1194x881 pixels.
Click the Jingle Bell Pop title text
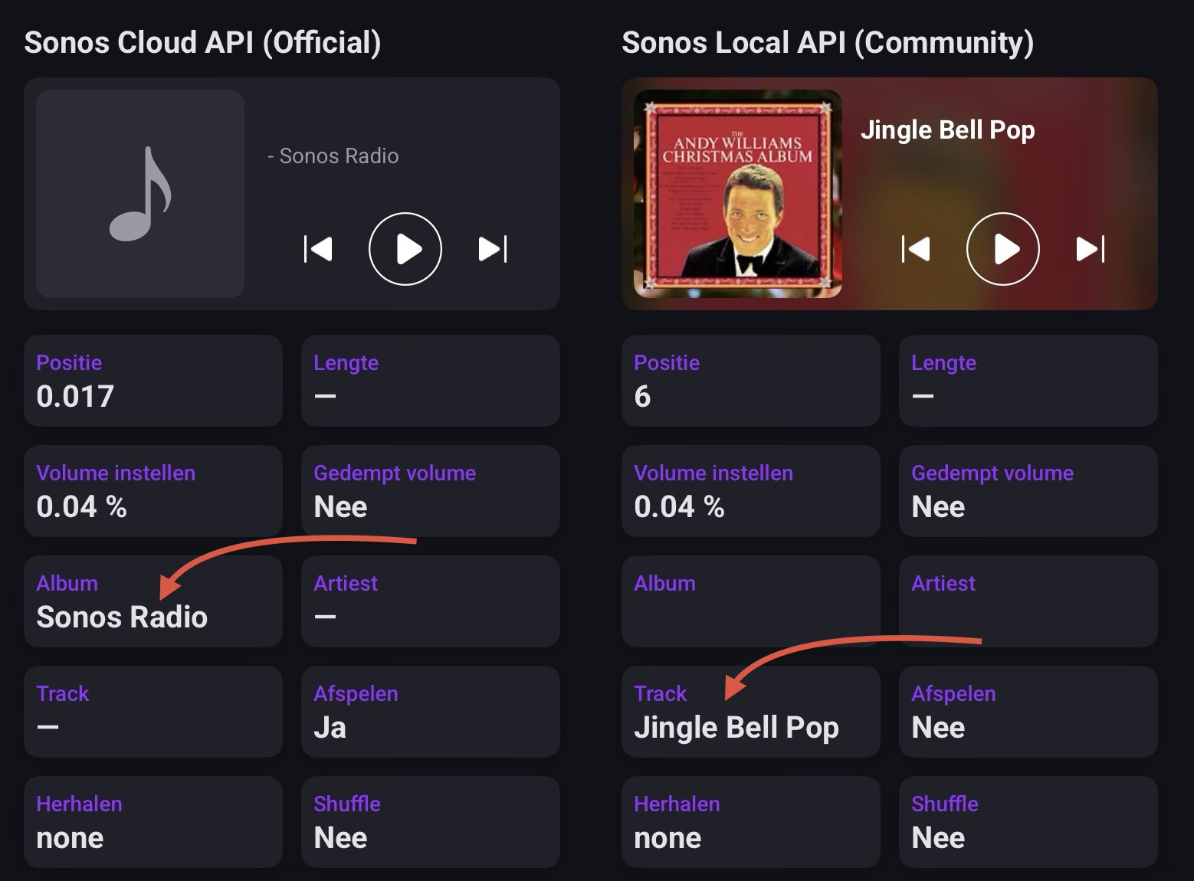pyautogui.click(x=948, y=130)
